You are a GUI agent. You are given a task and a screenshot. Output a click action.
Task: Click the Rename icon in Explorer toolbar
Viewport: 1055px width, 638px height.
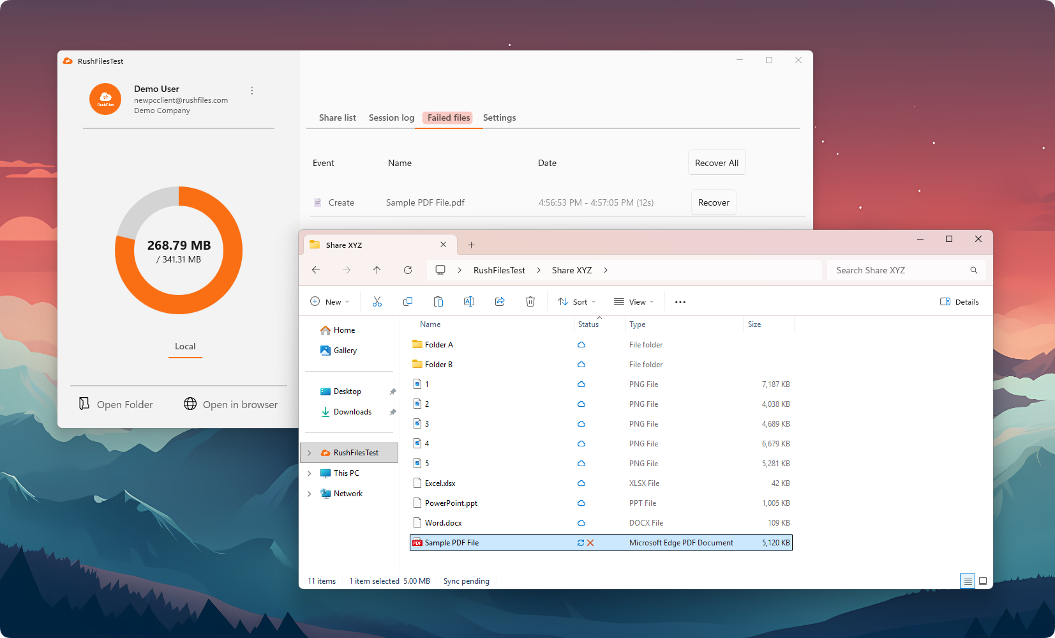[x=469, y=301]
